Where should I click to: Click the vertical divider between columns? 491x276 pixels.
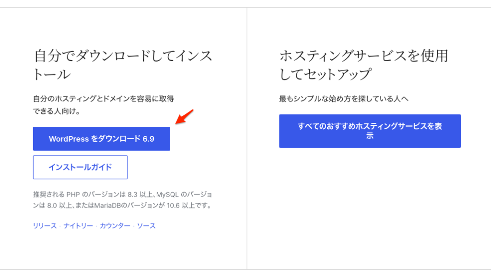[247, 139]
